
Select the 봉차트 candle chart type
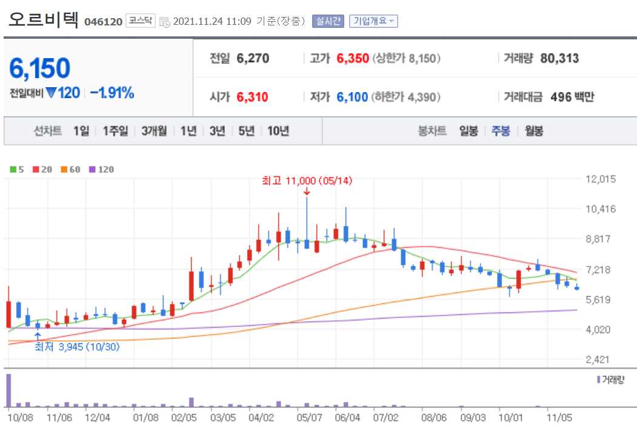(x=432, y=130)
